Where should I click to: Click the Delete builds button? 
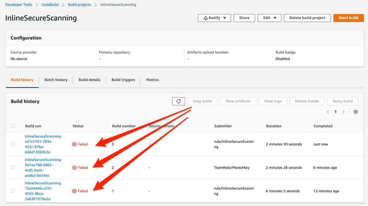tap(307, 101)
